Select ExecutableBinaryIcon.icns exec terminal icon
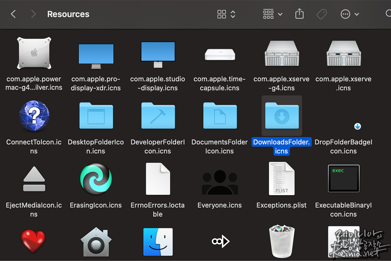The width and height of the screenshot is (391, 261). [344, 178]
